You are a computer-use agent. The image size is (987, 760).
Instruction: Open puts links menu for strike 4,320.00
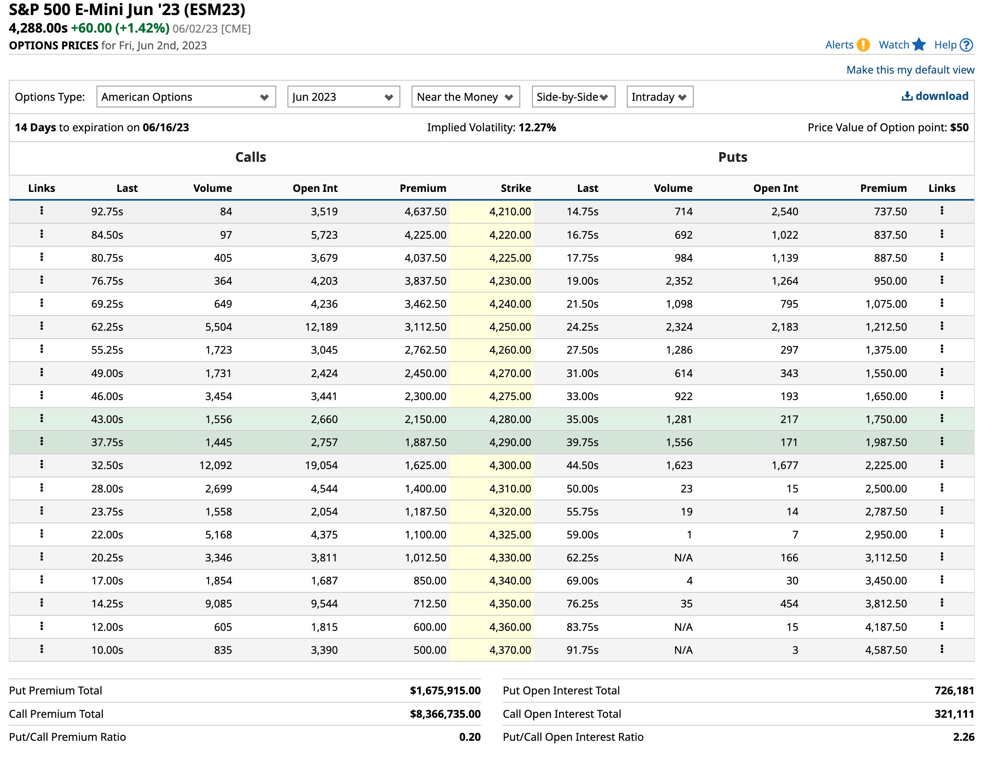(x=942, y=510)
